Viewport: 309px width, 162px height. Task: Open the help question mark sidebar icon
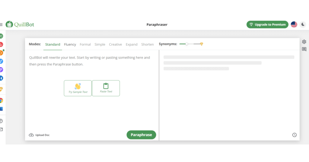pyautogui.click(x=1, y=121)
